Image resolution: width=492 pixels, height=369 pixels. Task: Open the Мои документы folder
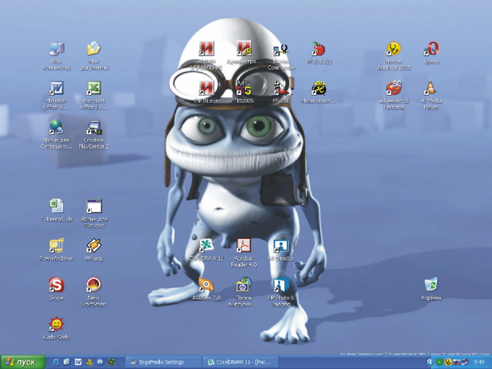click(x=93, y=49)
